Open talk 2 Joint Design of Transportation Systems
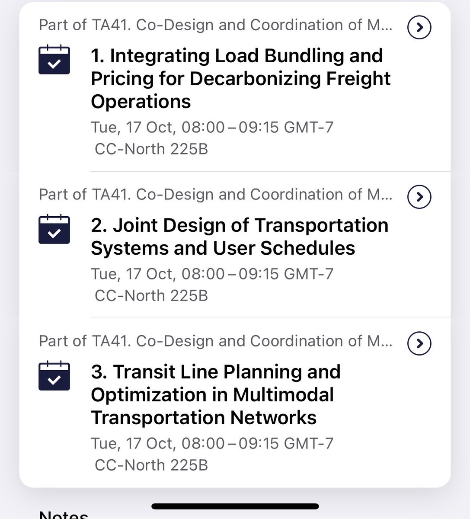470x519 pixels. 240,237
